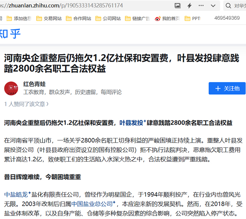The height and width of the screenshot is (219, 246).
Task: Open author profile 红色青蛙
Action: click(x=35, y=84)
